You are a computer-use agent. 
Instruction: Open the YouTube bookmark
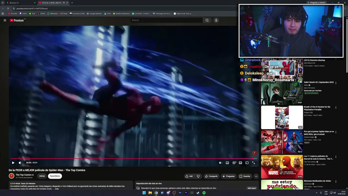(x=13, y=13)
